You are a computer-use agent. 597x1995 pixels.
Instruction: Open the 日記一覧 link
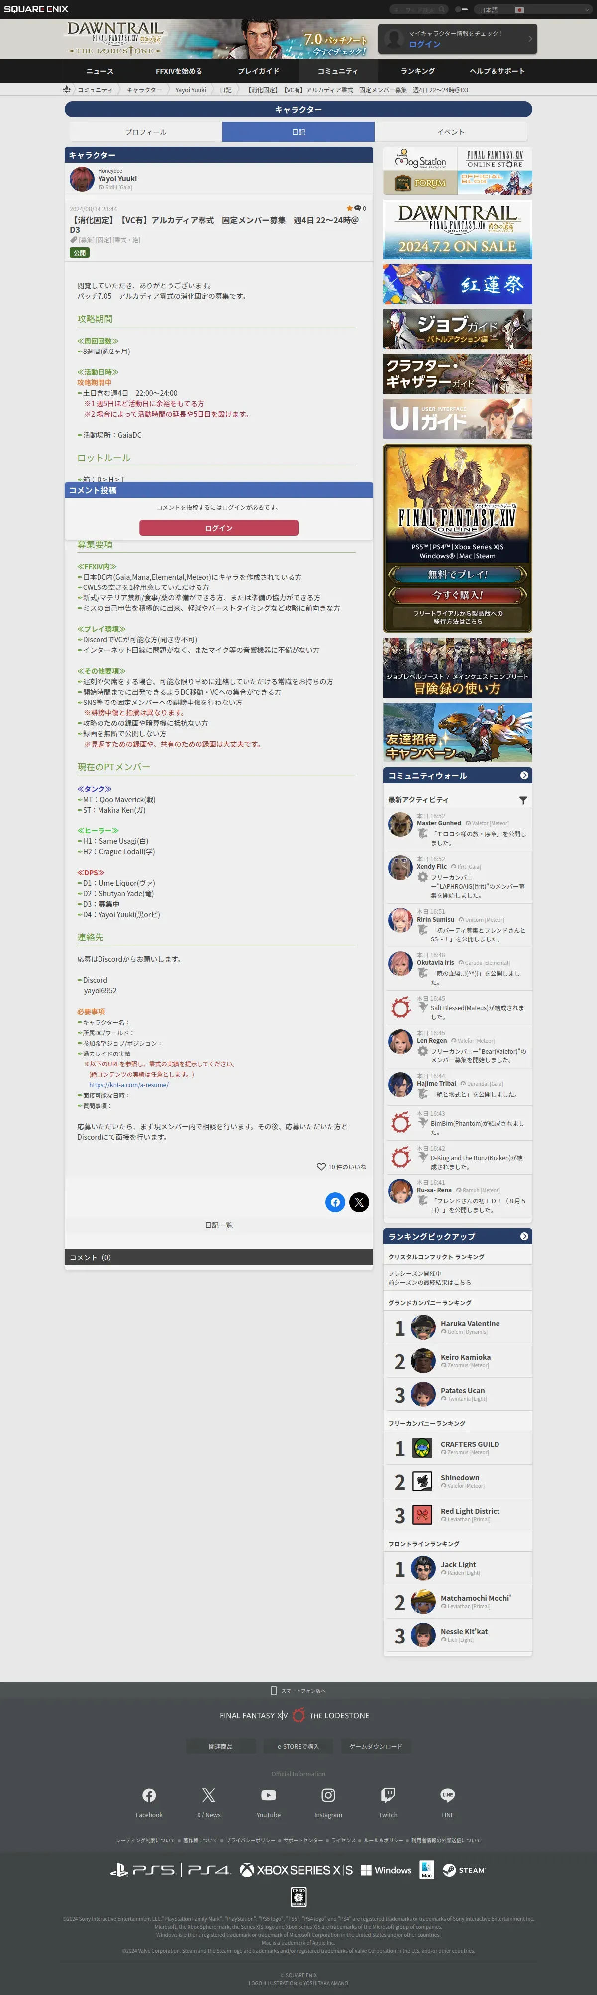point(219,1225)
